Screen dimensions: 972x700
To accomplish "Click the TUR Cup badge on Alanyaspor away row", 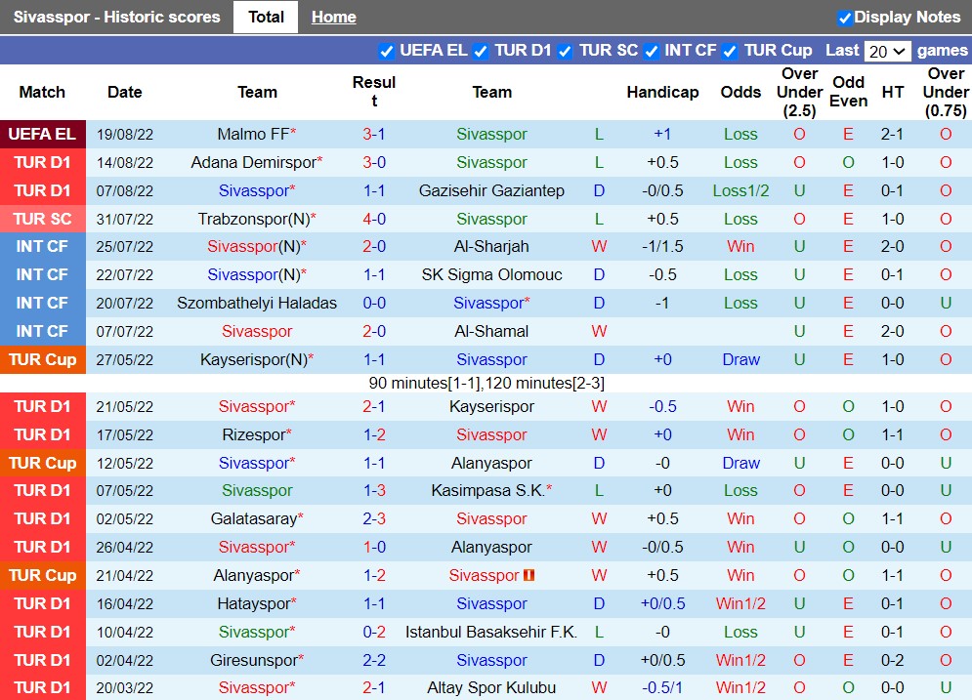I will coord(43,576).
